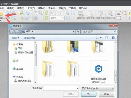Click the refresh button next to the address bar
The image size is (131, 98).
coord(78,32)
